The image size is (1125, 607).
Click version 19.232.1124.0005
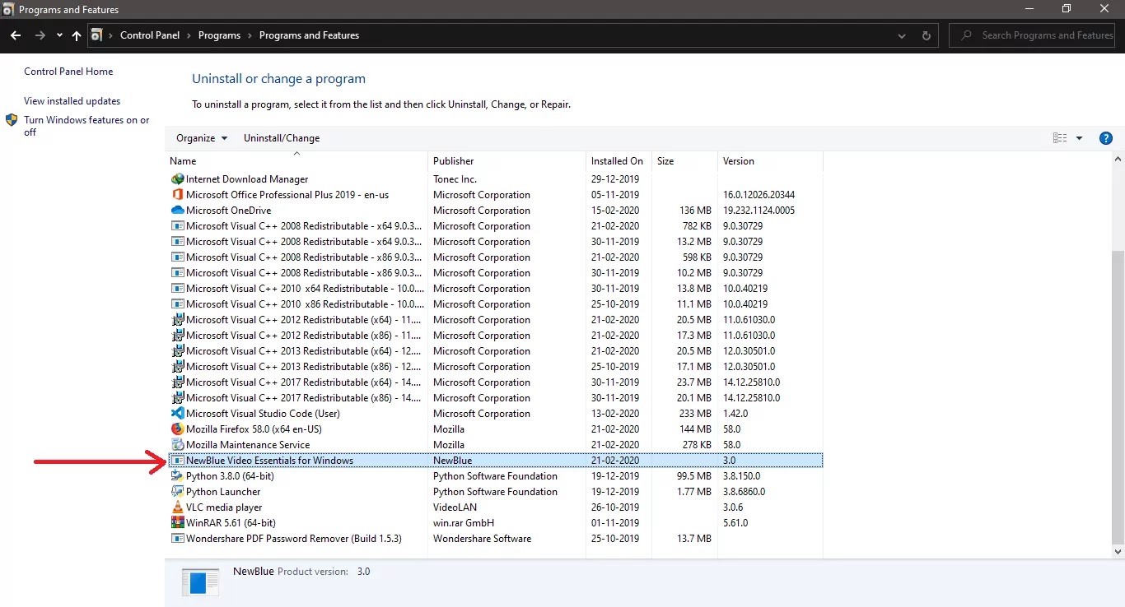[759, 211]
